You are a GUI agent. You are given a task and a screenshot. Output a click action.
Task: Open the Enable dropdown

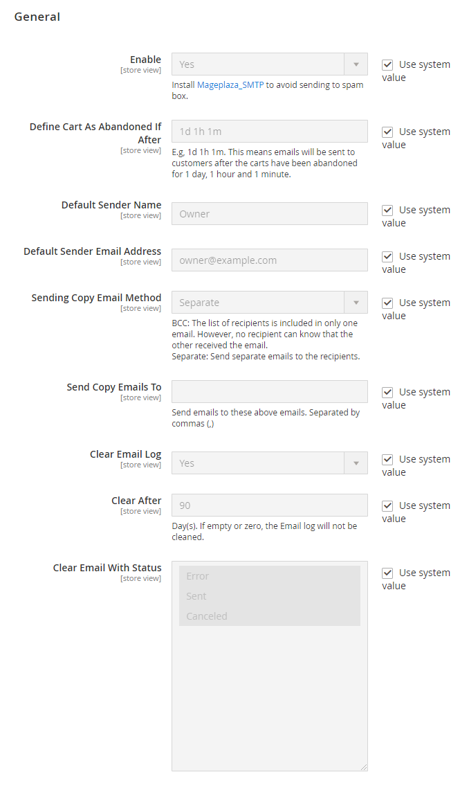coord(270,64)
